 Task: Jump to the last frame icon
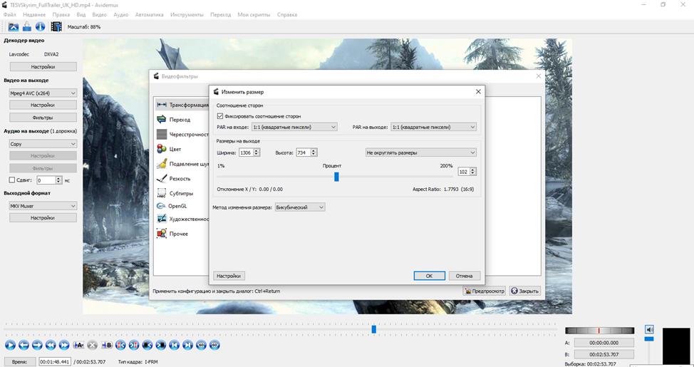[187, 345]
